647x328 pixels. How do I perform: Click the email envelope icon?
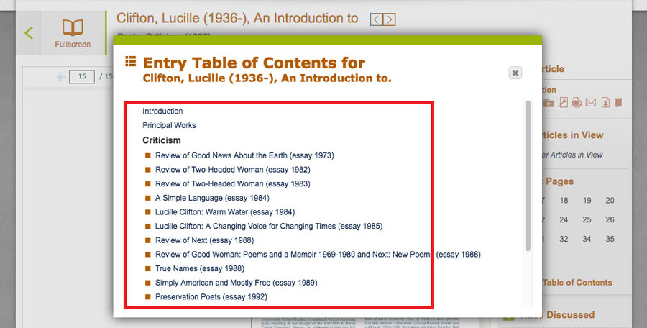pyautogui.click(x=591, y=103)
